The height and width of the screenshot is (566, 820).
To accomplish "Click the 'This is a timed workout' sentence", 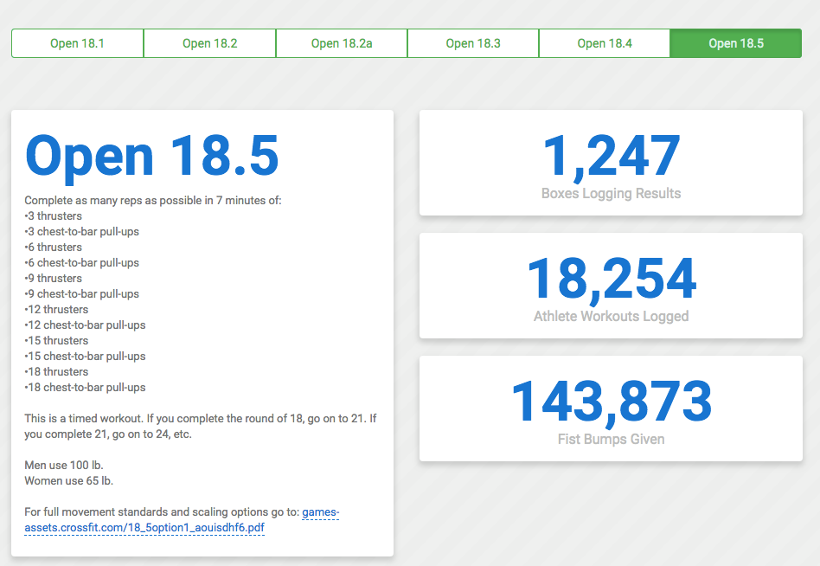I will click(201, 427).
